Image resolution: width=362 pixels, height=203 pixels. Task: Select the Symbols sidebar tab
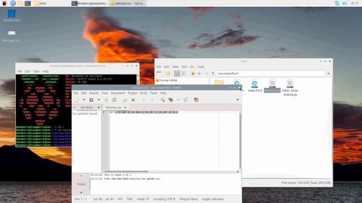tap(87, 108)
